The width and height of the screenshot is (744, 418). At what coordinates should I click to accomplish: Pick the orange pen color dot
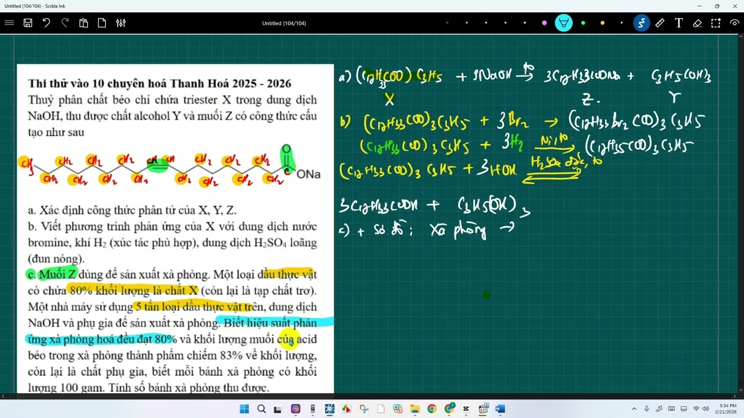pyautogui.click(x=602, y=23)
